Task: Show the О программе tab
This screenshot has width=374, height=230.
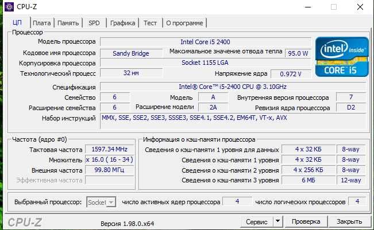Action: click(x=184, y=23)
